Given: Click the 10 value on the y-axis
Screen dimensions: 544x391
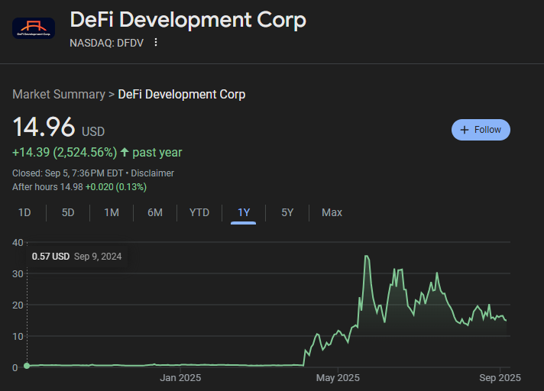Looking at the screenshot, I should (18, 336).
